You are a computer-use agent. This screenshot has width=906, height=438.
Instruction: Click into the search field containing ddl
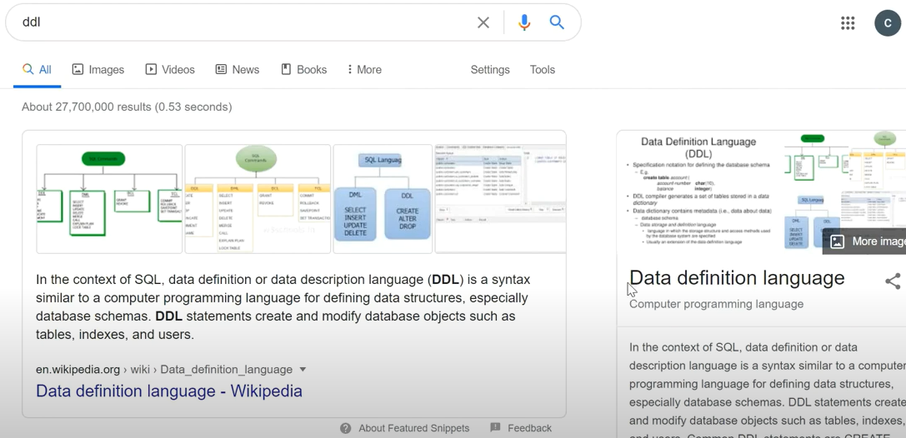tap(243, 22)
